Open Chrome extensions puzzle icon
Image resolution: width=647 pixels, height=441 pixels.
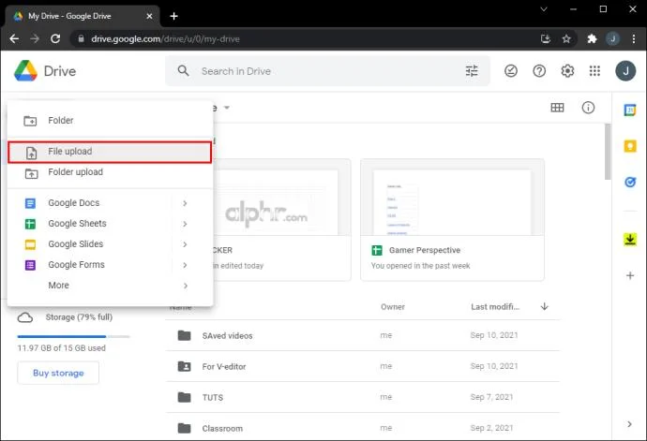tap(592, 38)
